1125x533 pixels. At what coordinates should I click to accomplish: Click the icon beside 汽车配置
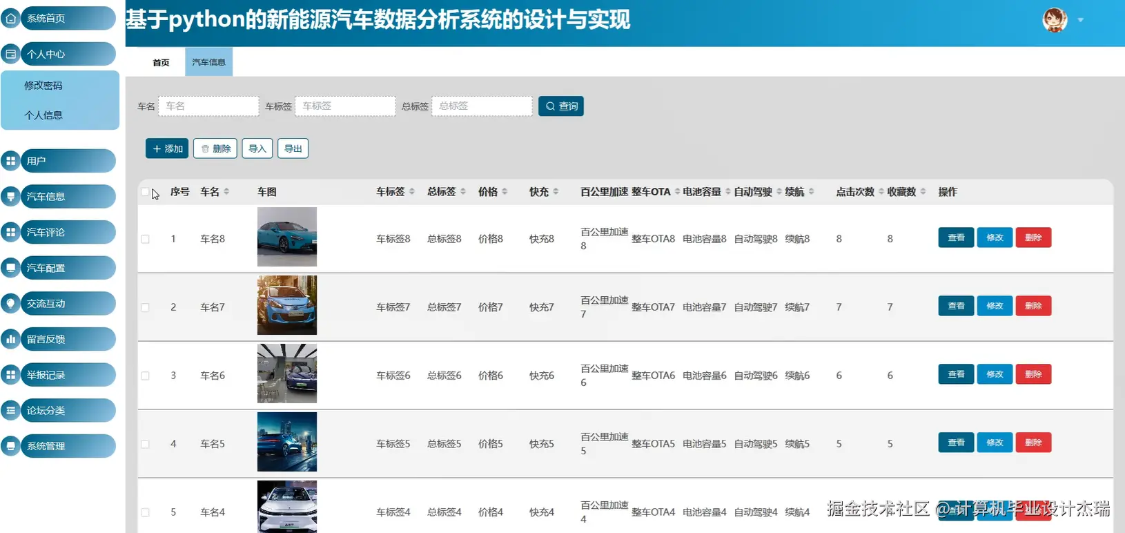(x=10, y=268)
